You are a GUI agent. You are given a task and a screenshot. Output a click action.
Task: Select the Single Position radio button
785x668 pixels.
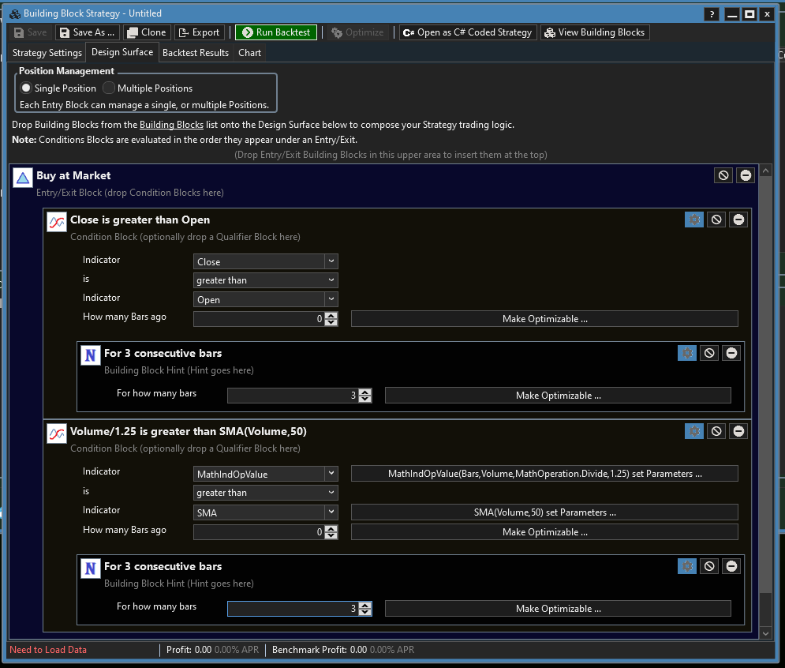point(26,88)
